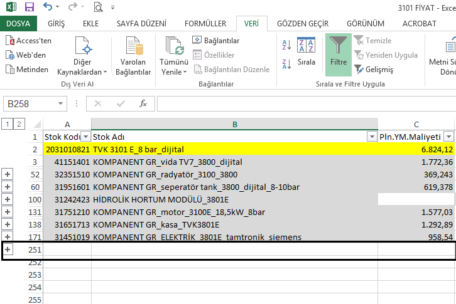Sort ascending with the A-Z icon
The width and height of the screenshot is (456, 304).
(287, 45)
